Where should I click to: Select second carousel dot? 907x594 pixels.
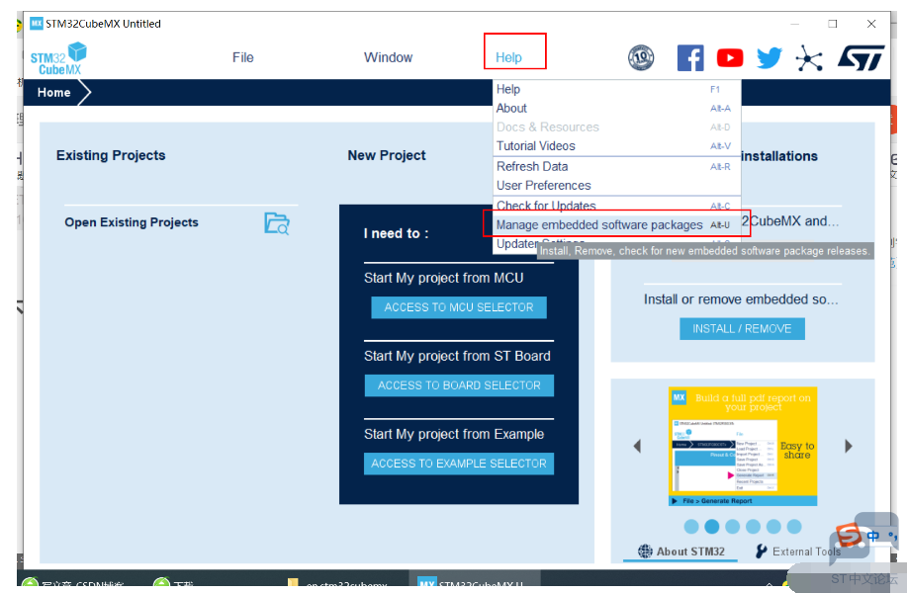(x=712, y=527)
